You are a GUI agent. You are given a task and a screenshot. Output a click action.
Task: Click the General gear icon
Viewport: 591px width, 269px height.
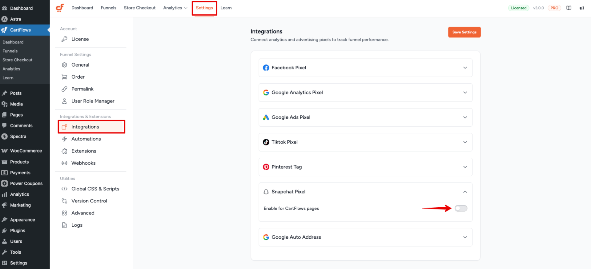click(x=64, y=65)
